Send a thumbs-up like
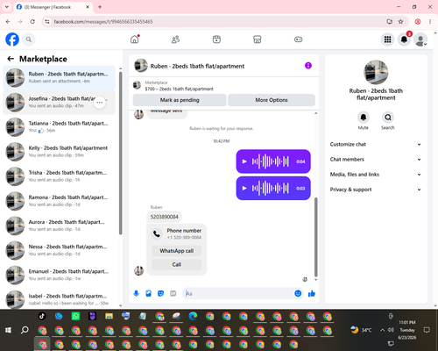This screenshot has height=351, width=438. (312, 293)
